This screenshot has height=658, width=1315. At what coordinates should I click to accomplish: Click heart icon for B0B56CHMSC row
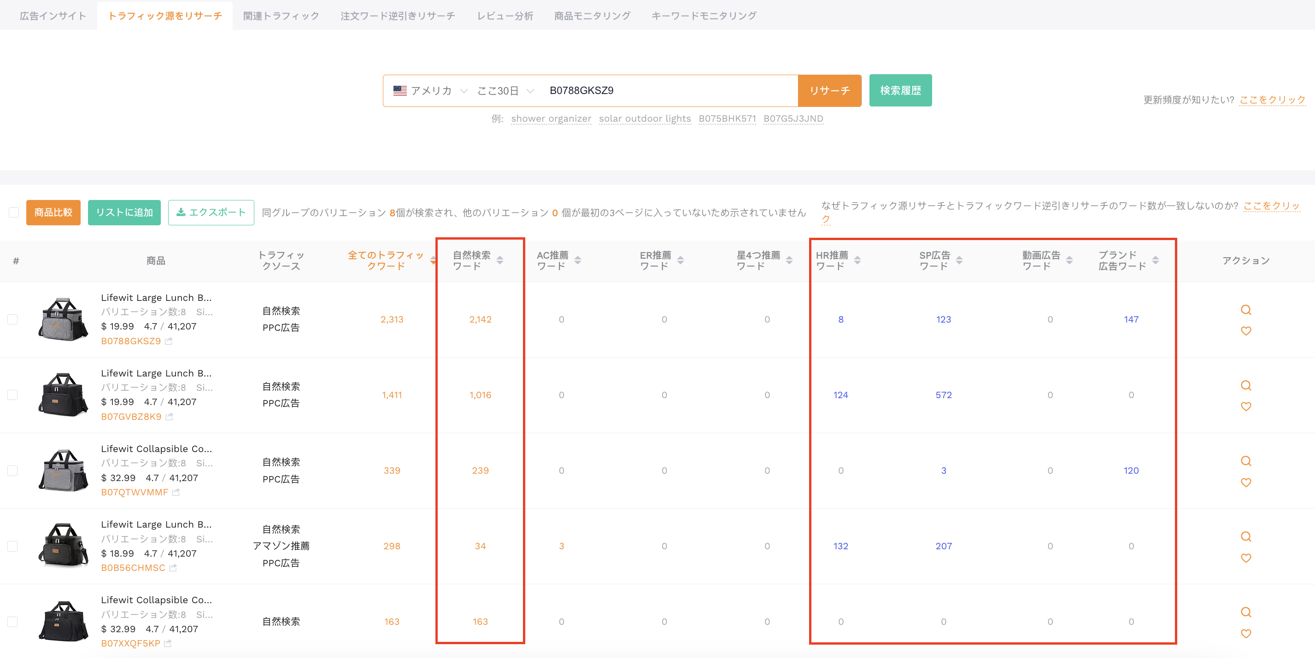[x=1245, y=558]
